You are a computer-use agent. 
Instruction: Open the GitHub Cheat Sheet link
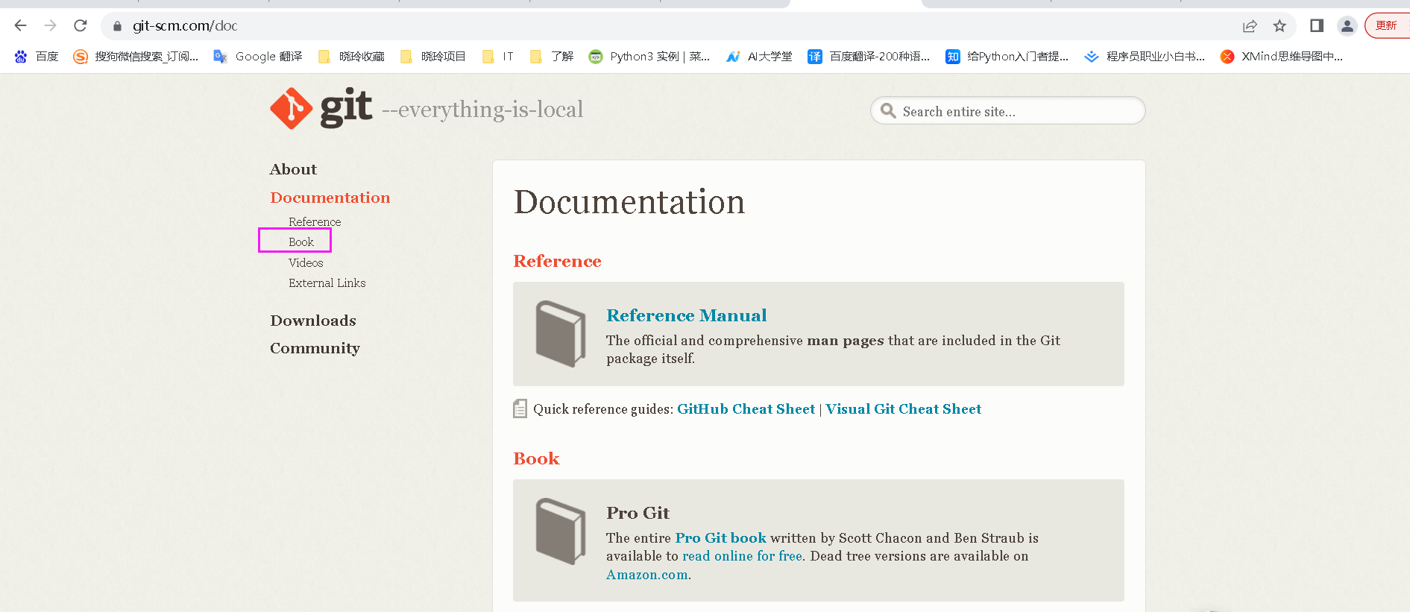click(746, 409)
